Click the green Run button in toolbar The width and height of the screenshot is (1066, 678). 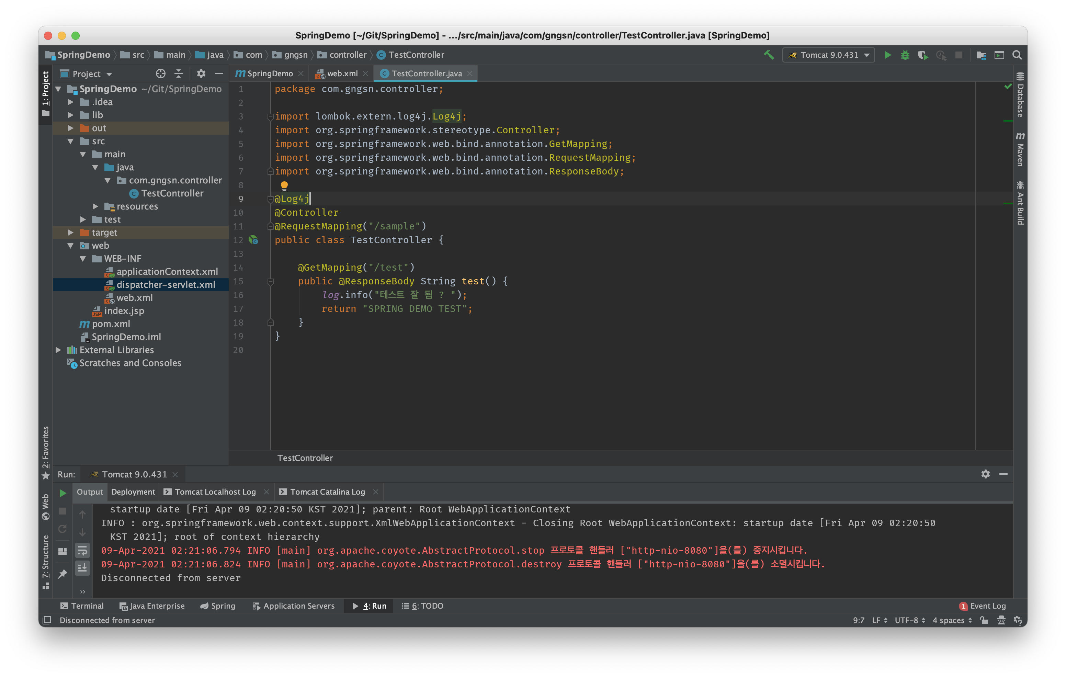pyautogui.click(x=887, y=55)
